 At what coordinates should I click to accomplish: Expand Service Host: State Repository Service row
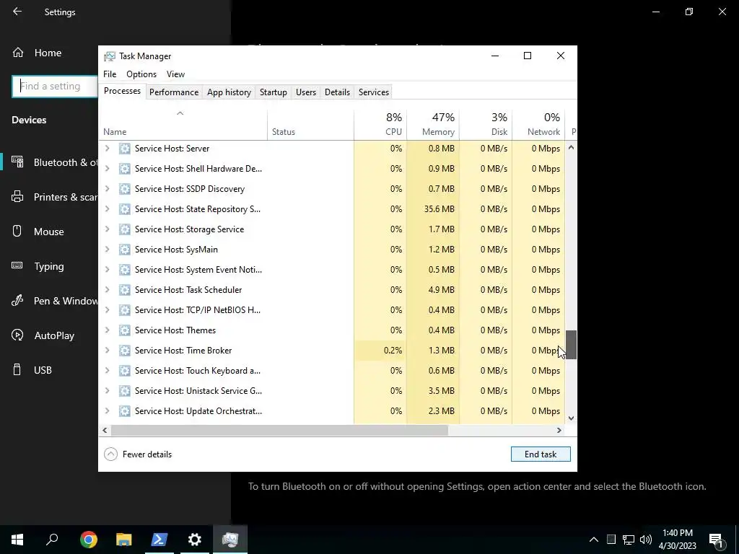click(x=108, y=209)
